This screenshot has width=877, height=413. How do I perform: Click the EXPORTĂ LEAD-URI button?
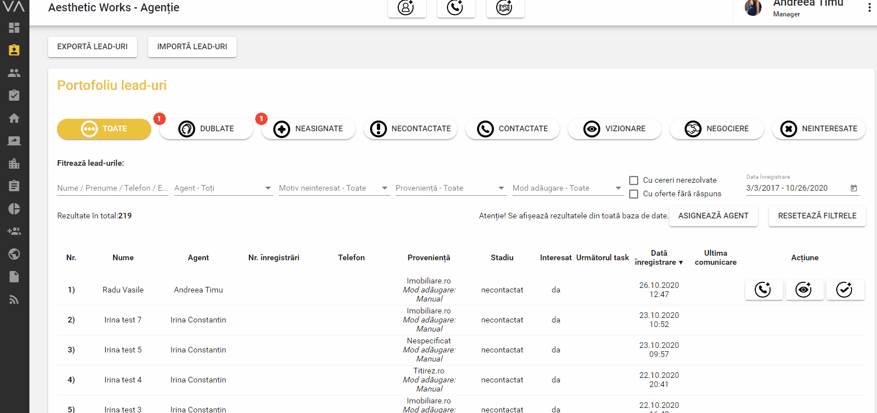click(92, 47)
